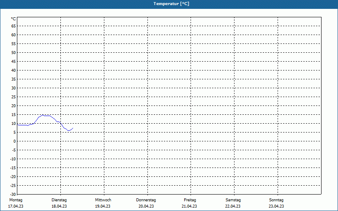This screenshot has width=338, height=211.
Task: Click the 60 value on the temperature axis
Action: coord(14,35)
